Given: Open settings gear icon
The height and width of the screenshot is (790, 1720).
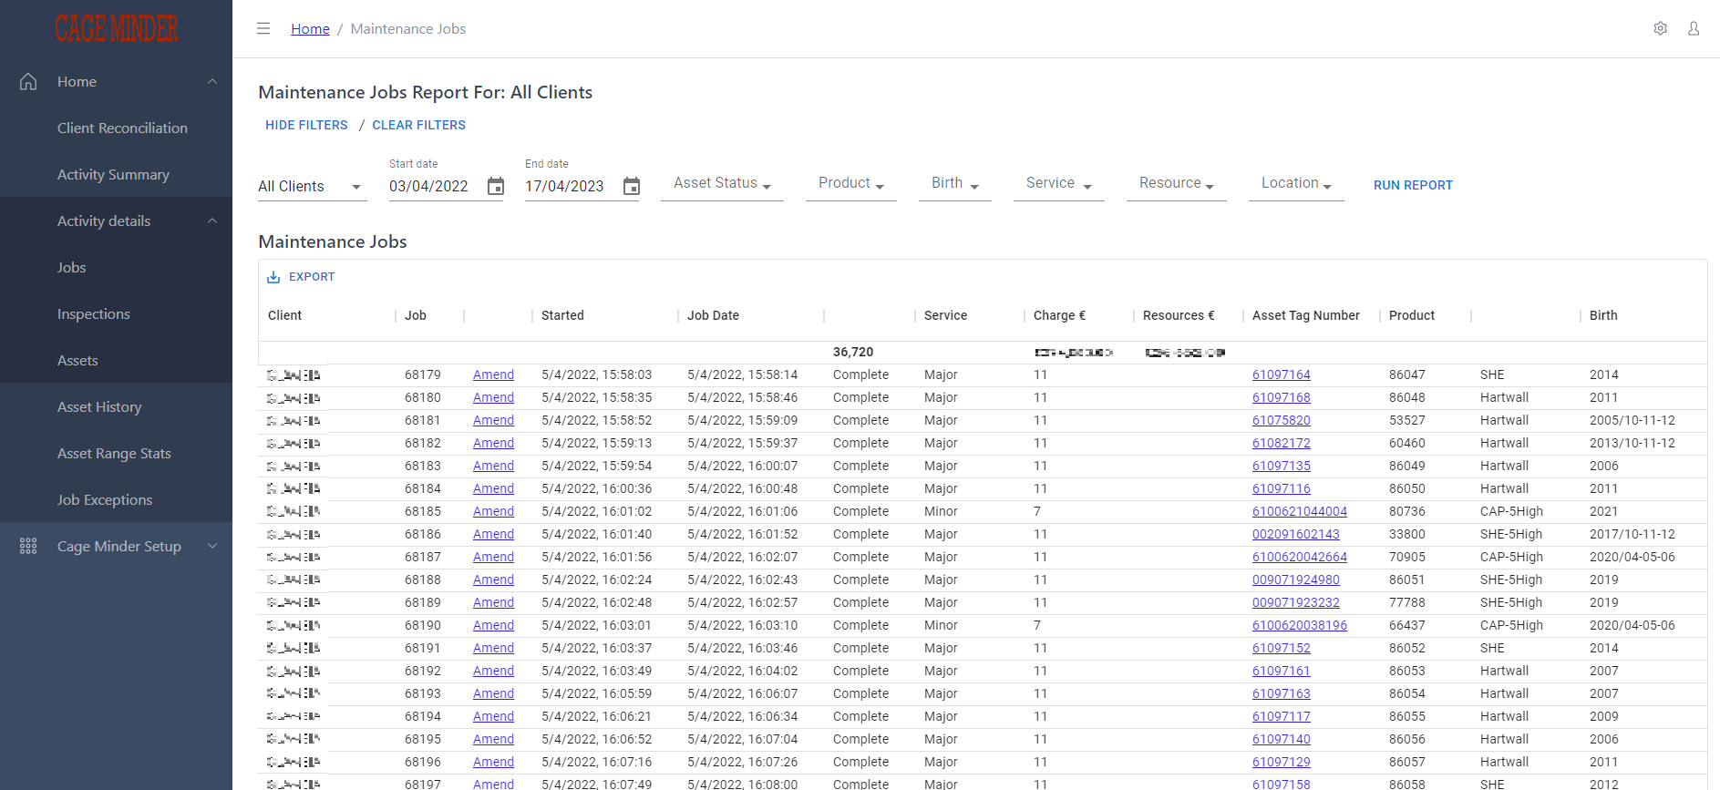Looking at the screenshot, I should (x=1661, y=28).
